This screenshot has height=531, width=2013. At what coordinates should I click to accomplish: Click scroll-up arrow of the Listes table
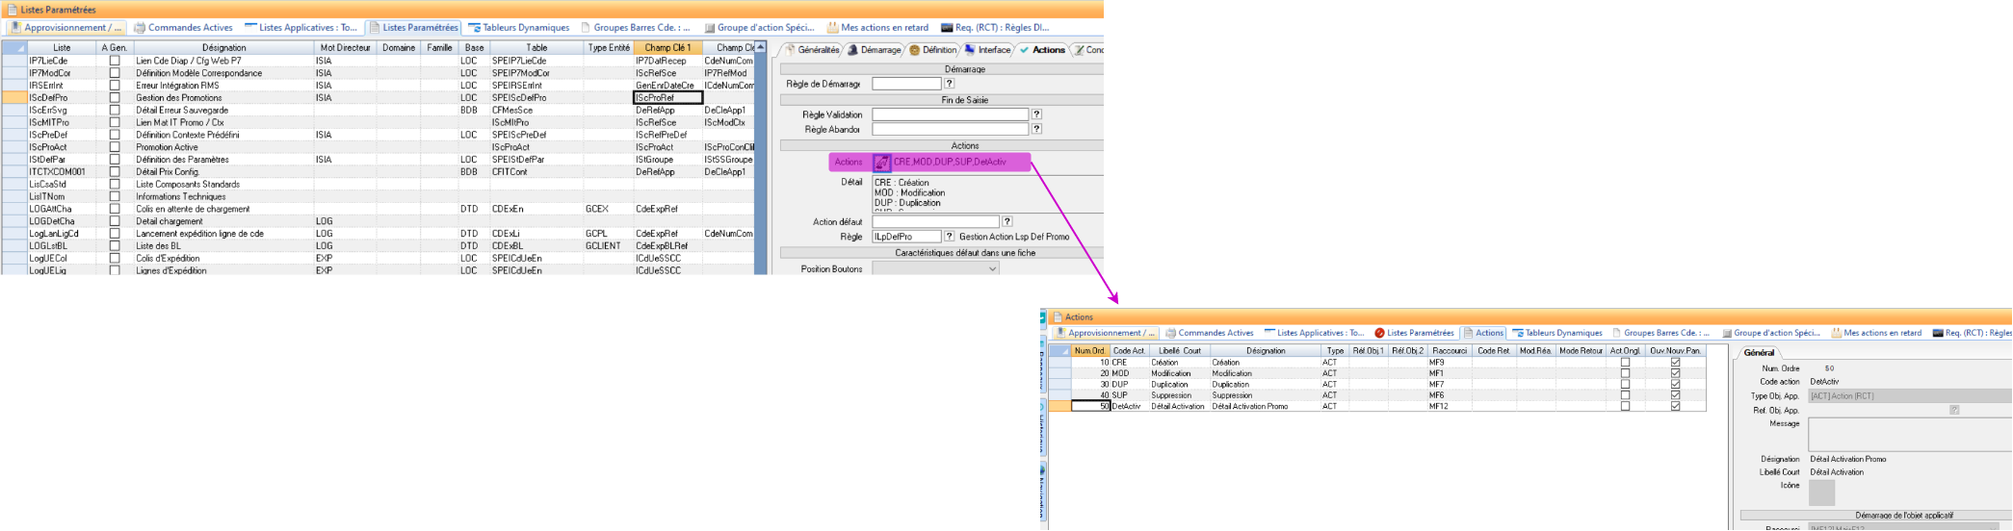tap(761, 47)
